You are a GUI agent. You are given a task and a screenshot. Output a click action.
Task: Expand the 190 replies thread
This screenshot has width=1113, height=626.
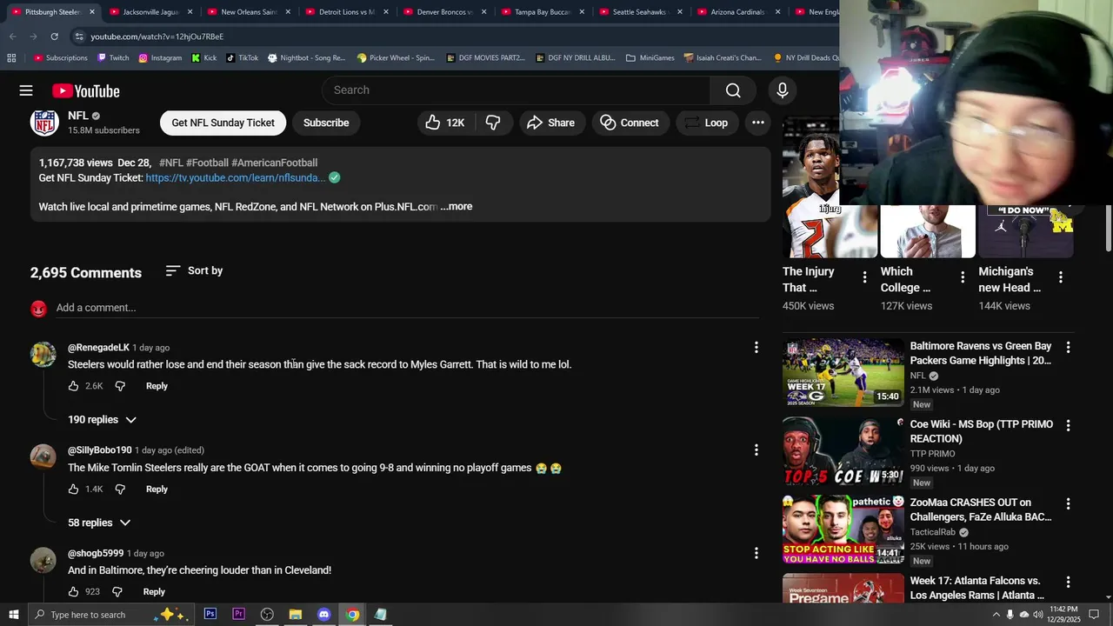click(x=102, y=420)
